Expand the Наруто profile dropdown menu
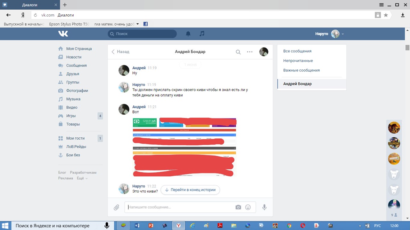Screen dimensions: 410x230 click(x=343, y=34)
